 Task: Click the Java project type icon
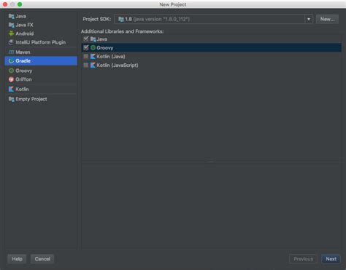(x=11, y=16)
